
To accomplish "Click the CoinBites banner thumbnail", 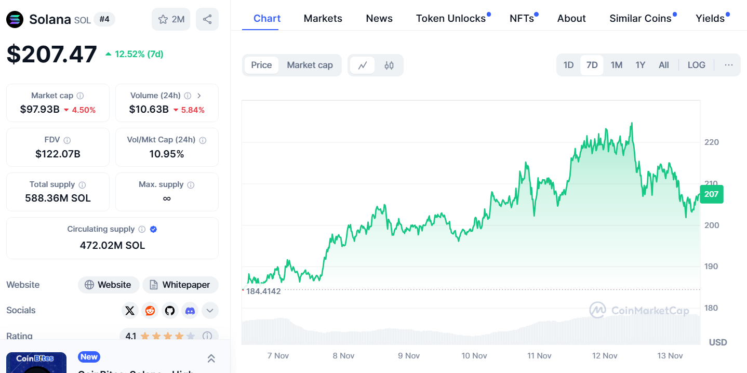I will 36,363.
